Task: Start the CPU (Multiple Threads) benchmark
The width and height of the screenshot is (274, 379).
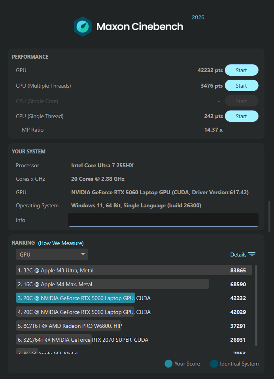Action: [x=242, y=86]
